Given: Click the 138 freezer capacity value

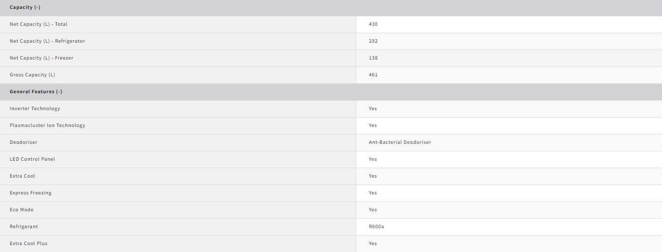Looking at the screenshot, I should (x=373, y=58).
